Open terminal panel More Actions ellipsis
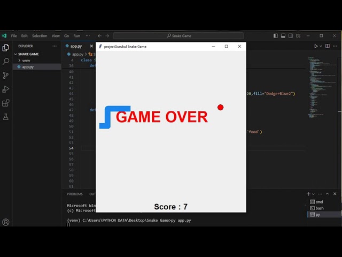This screenshot has width=342, height=257. point(320,194)
